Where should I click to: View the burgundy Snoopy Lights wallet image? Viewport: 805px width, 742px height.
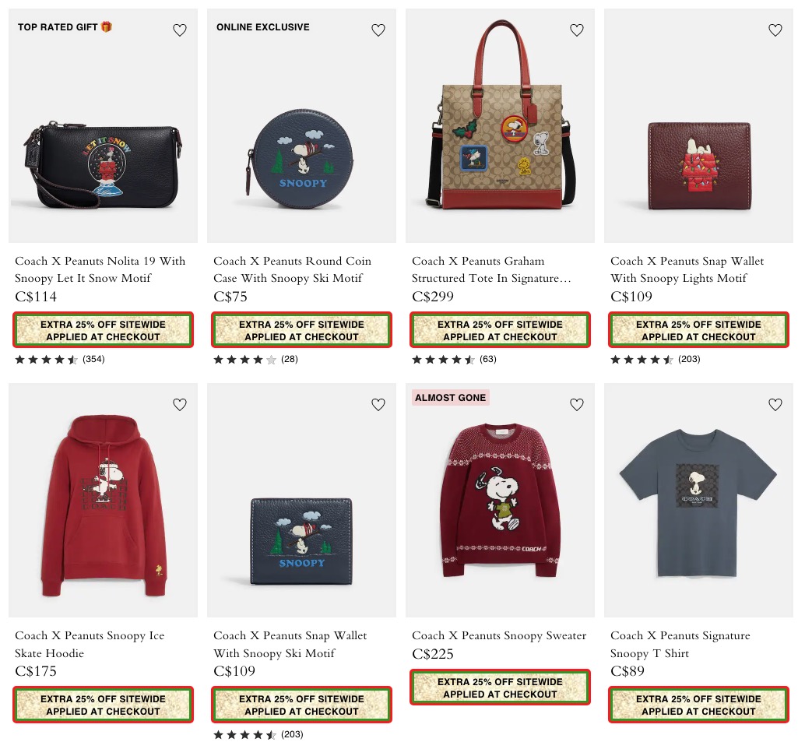pos(698,125)
